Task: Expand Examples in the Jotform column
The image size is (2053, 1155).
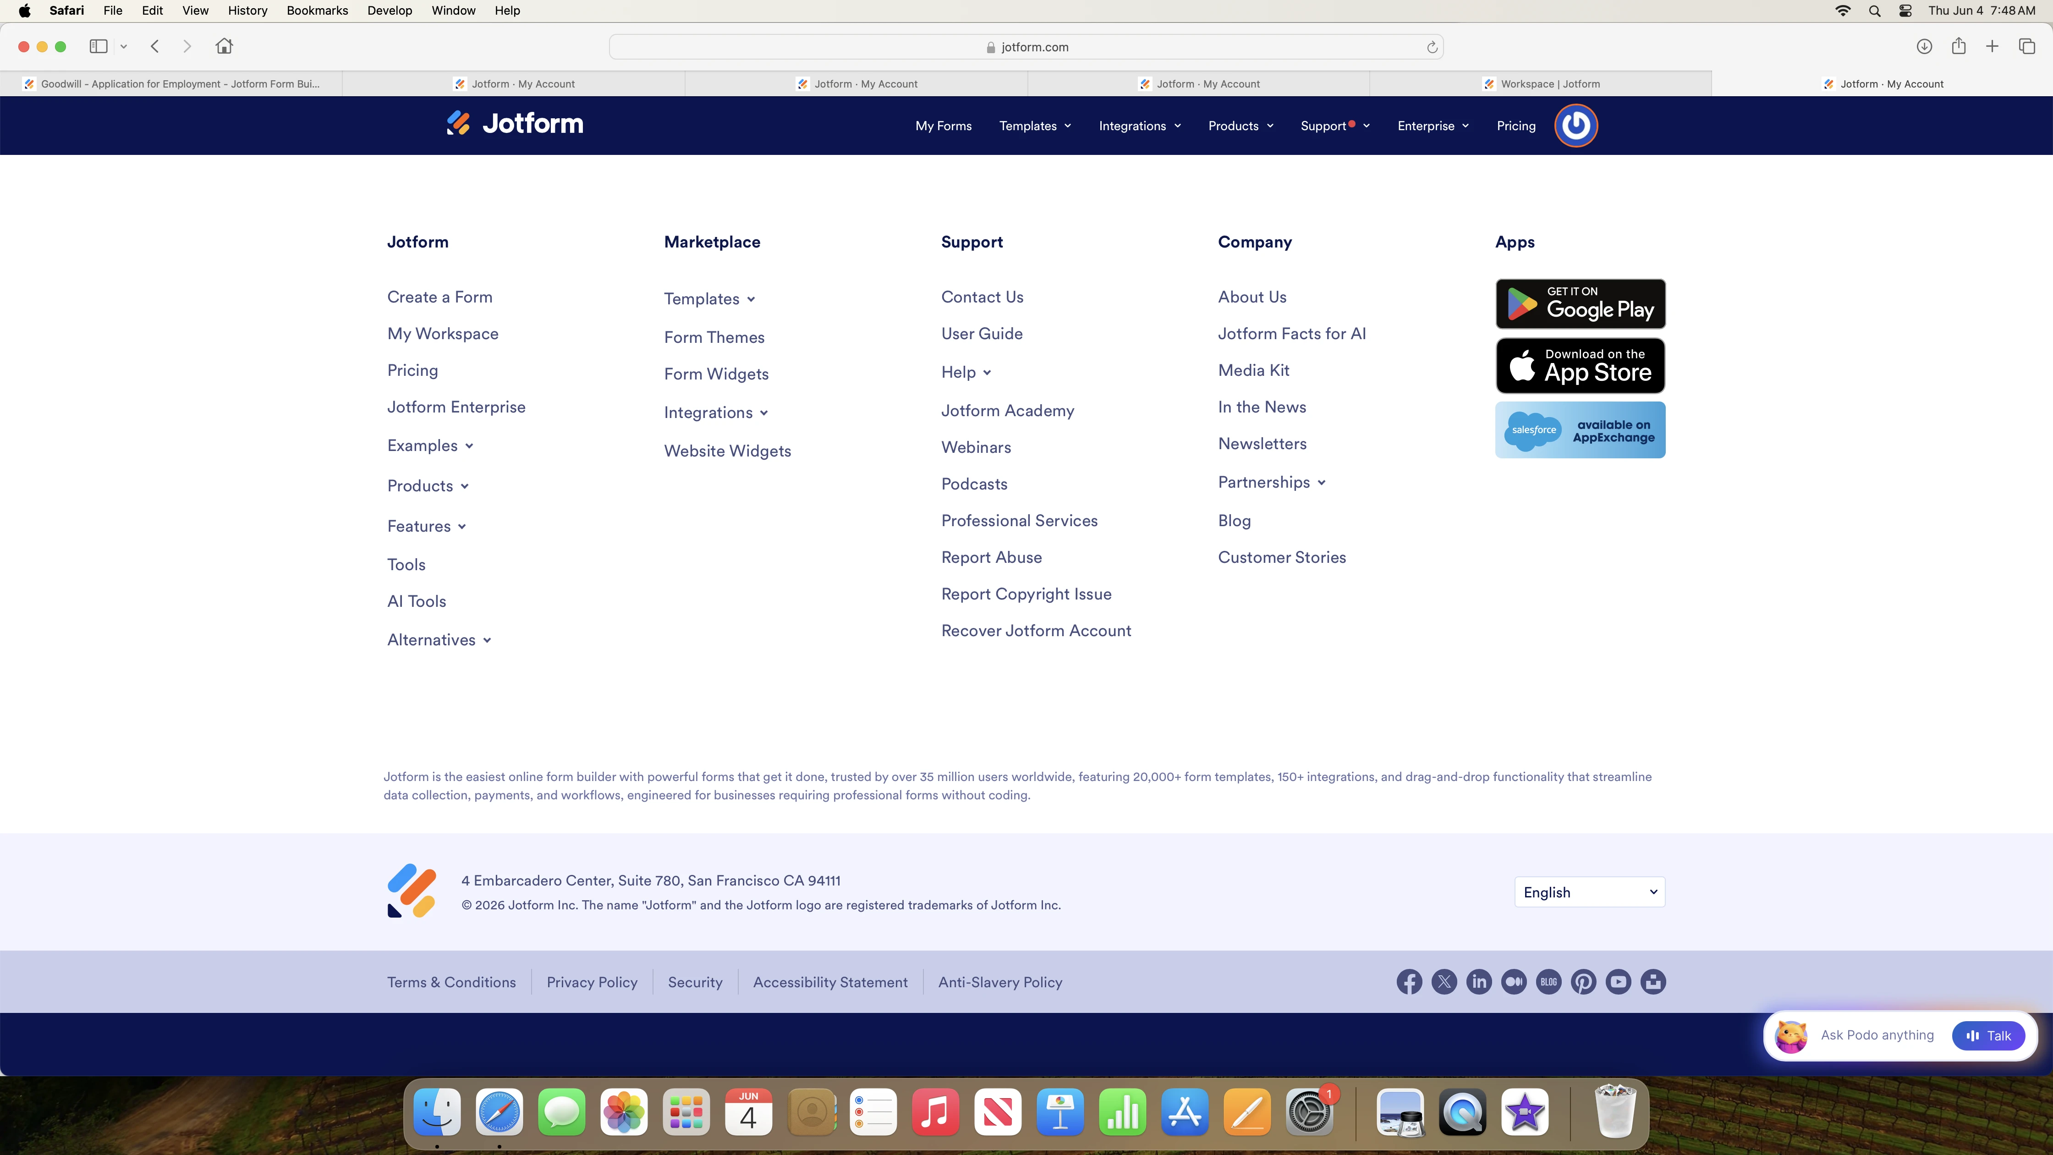Action: pos(430,445)
